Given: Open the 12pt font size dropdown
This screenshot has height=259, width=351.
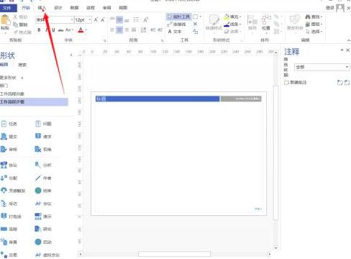Looking at the screenshot, I should pos(90,19).
